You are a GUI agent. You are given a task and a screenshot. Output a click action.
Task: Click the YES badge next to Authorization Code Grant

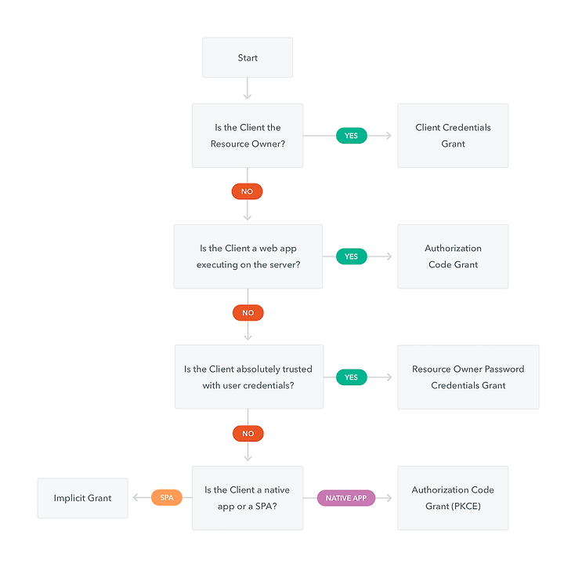pyautogui.click(x=351, y=256)
